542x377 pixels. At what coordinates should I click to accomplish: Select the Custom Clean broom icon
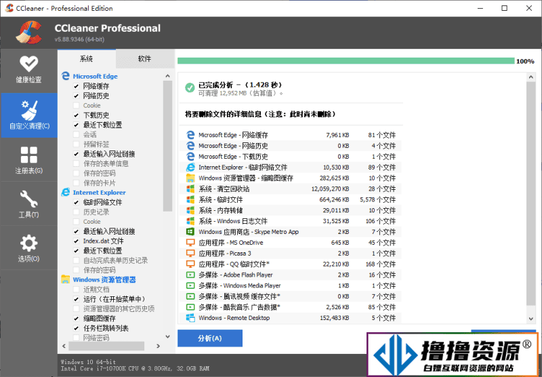click(x=29, y=111)
